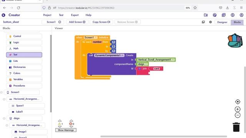The image size is (246, 138).
Task: Open project settings gear icon
Action: tap(210, 22)
